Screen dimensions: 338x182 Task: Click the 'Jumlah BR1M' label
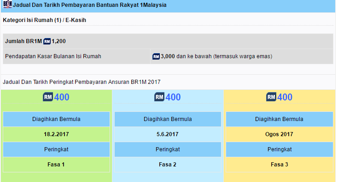pyautogui.click(x=23, y=41)
